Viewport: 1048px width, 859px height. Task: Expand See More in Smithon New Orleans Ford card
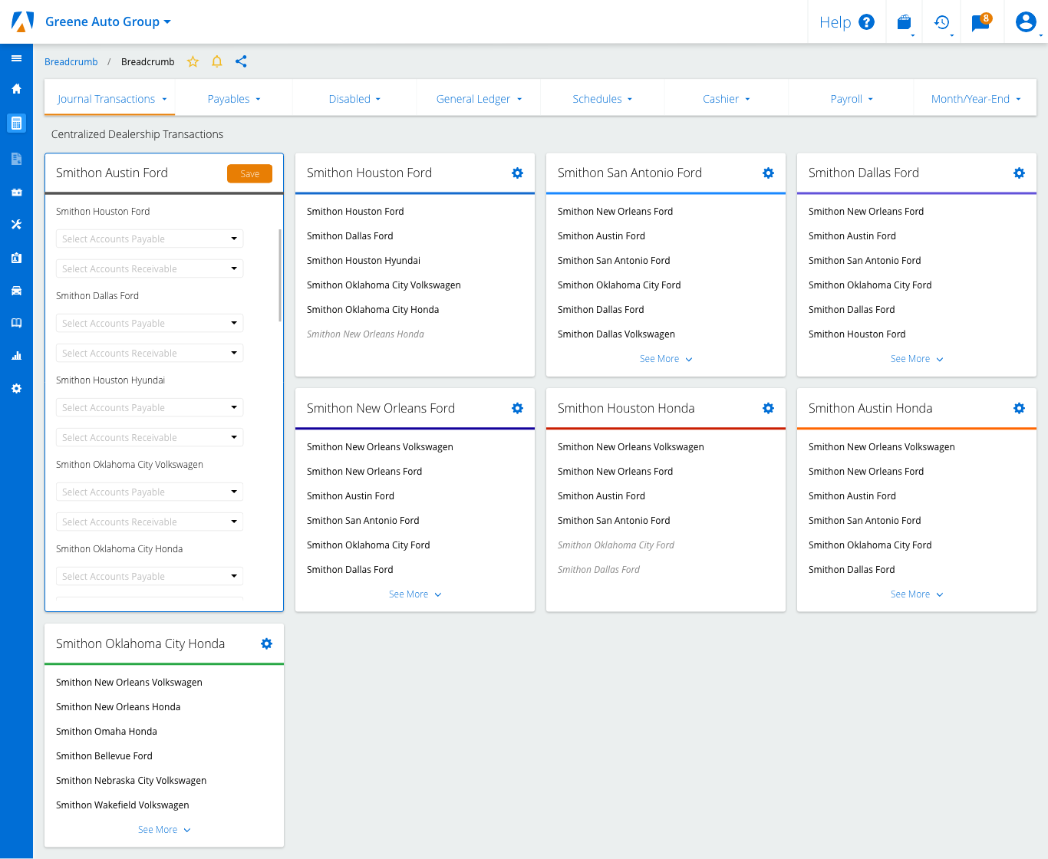pyautogui.click(x=414, y=594)
